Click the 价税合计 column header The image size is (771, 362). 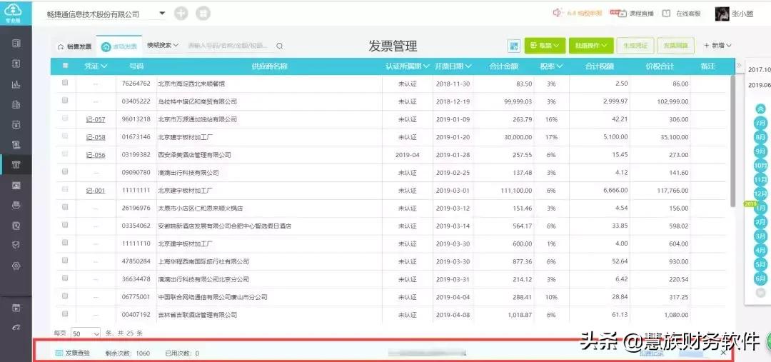click(660, 66)
